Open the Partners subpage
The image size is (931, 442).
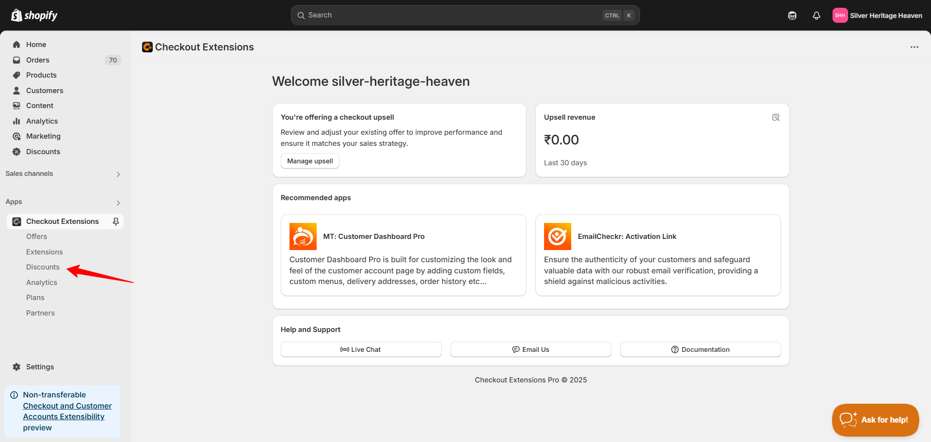coord(40,313)
